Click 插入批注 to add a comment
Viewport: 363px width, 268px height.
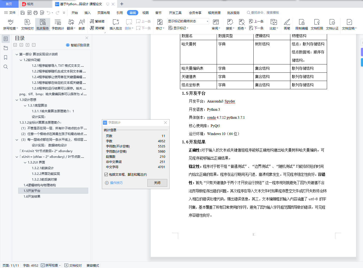click(x=116, y=25)
